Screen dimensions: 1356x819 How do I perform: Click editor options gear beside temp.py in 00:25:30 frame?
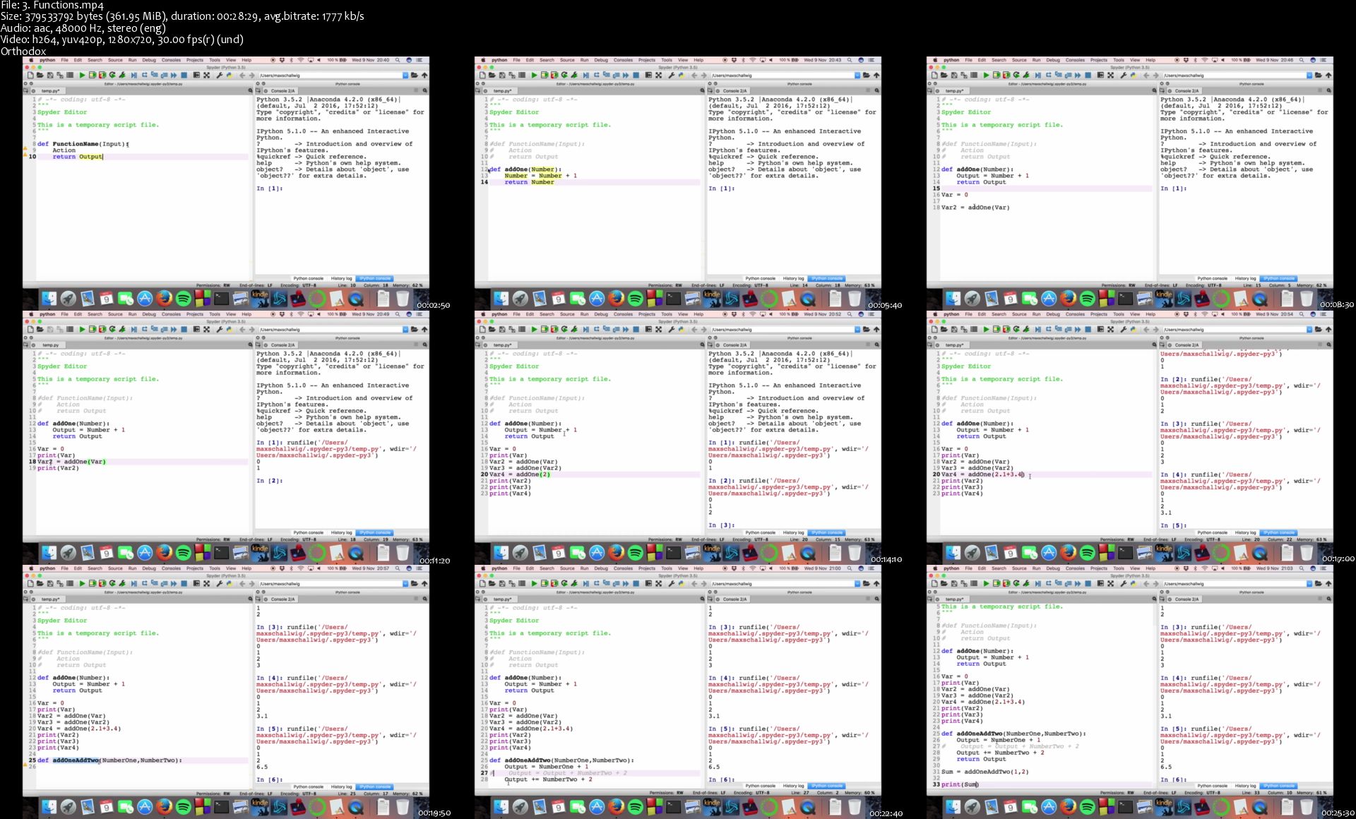tap(937, 599)
